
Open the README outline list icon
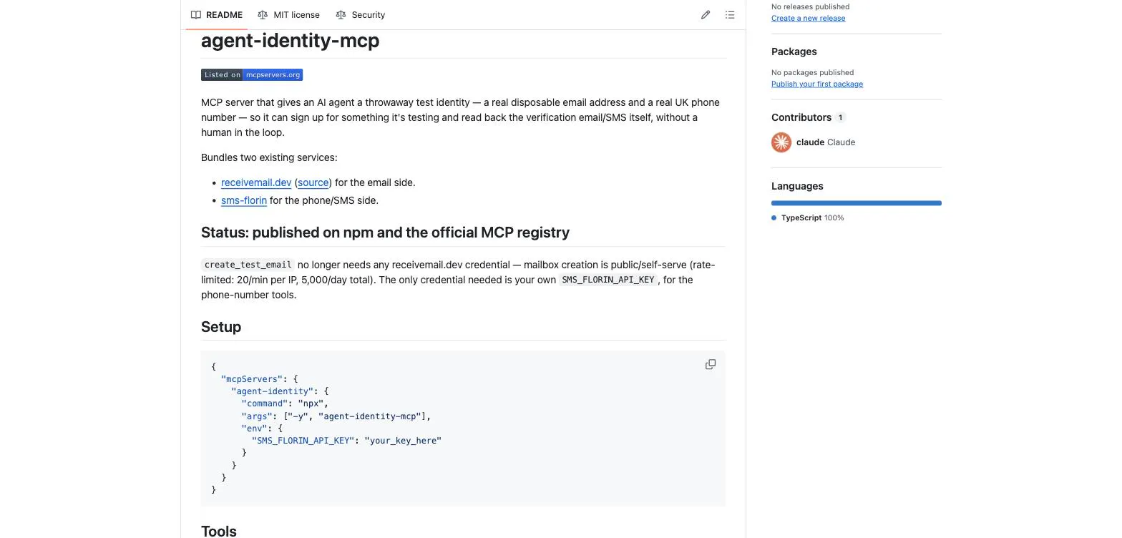(730, 14)
